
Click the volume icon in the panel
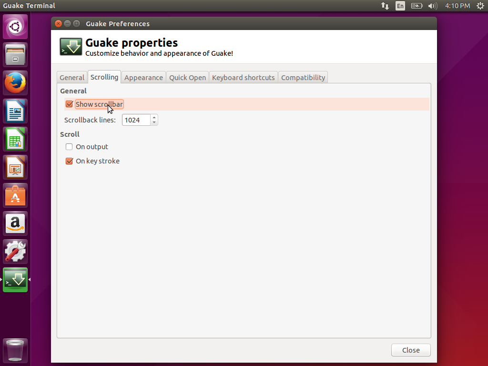[x=432, y=6]
